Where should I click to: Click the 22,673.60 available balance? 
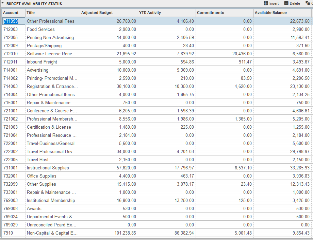300,21
